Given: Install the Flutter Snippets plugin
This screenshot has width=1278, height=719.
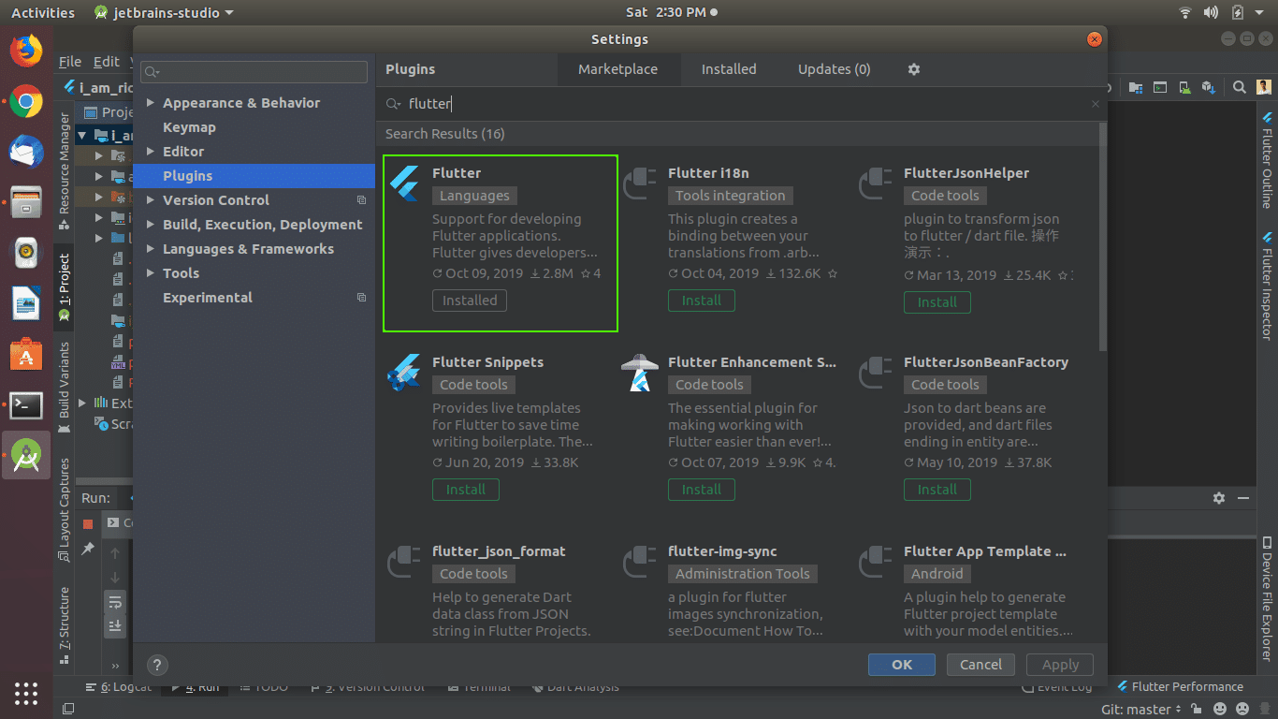Looking at the screenshot, I should tap(465, 489).
